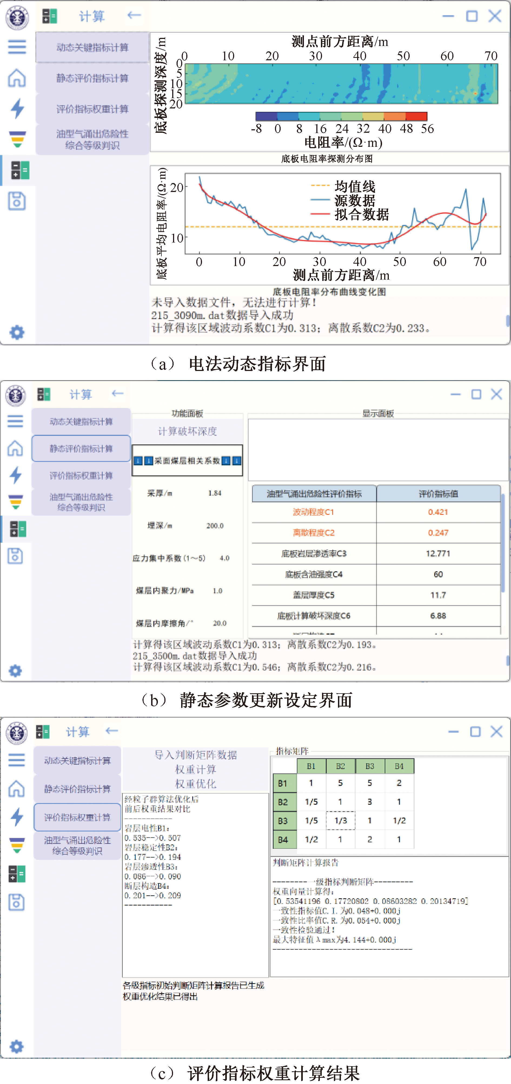
Task: Select 动态关键指标计算 in window (b) menu
Action: [x=81, y=422]
